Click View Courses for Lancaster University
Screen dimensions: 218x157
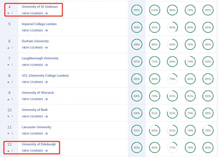(x=35, y=134)
